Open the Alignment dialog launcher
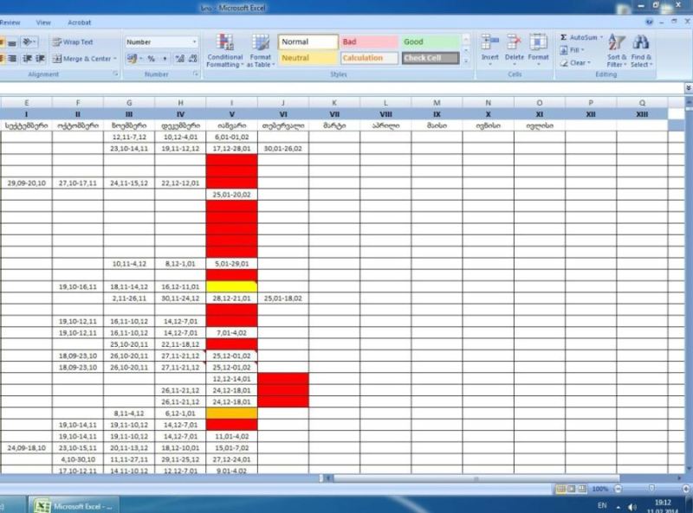Image resolution: width=693 pixels, height=513 pixels. [116, 74]
